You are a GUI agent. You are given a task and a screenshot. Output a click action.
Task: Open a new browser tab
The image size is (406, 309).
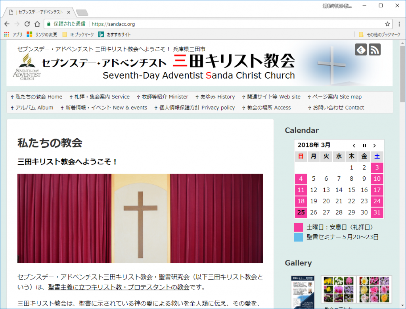pyautogui.click(x=82, y=12)
